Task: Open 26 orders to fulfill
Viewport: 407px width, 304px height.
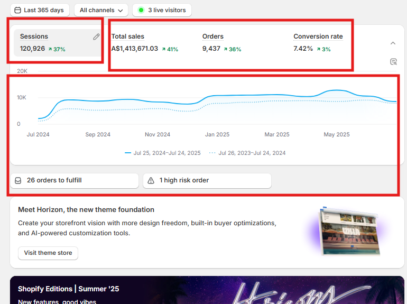Action: pos(75,180)
